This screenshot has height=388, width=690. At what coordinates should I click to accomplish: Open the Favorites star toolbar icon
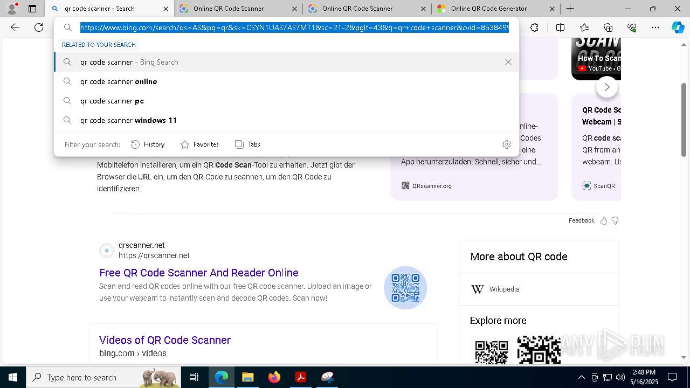point(584,27)
